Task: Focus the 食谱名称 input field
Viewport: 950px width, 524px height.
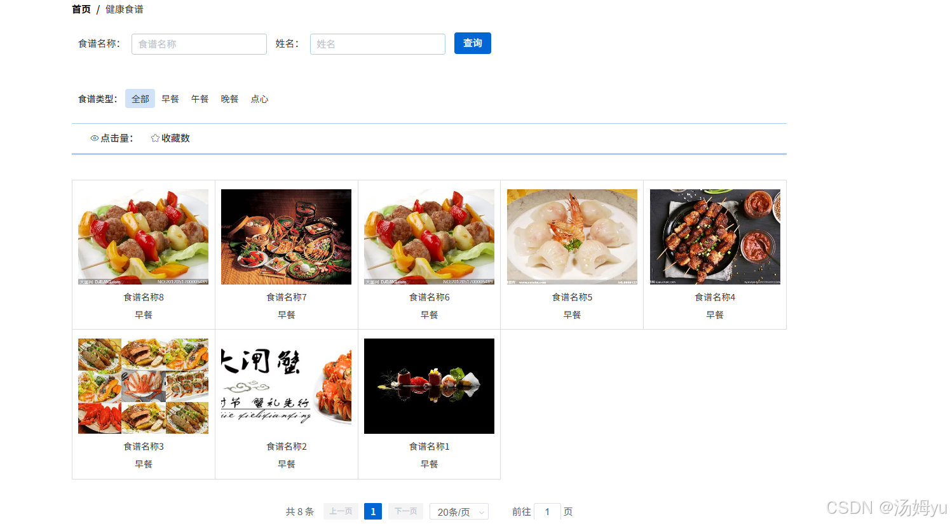Action: [x=199, y=44]
